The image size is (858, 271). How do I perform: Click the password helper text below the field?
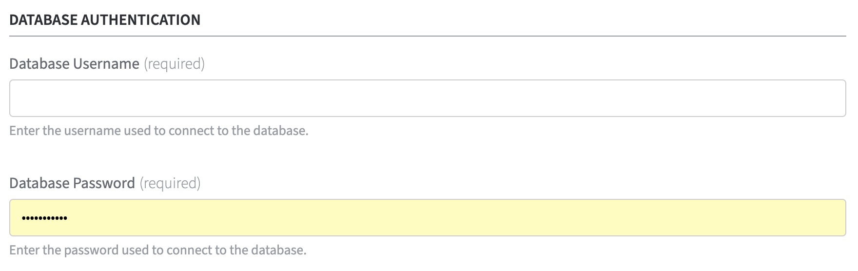click(x=157, y=250)
